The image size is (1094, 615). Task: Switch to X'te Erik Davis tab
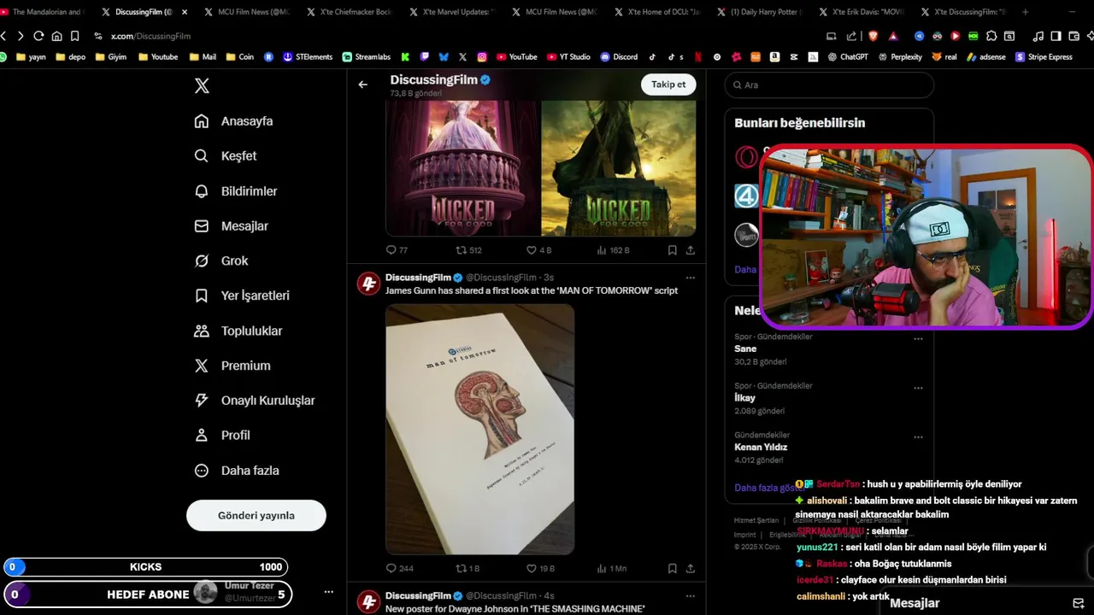coord(864,12)
